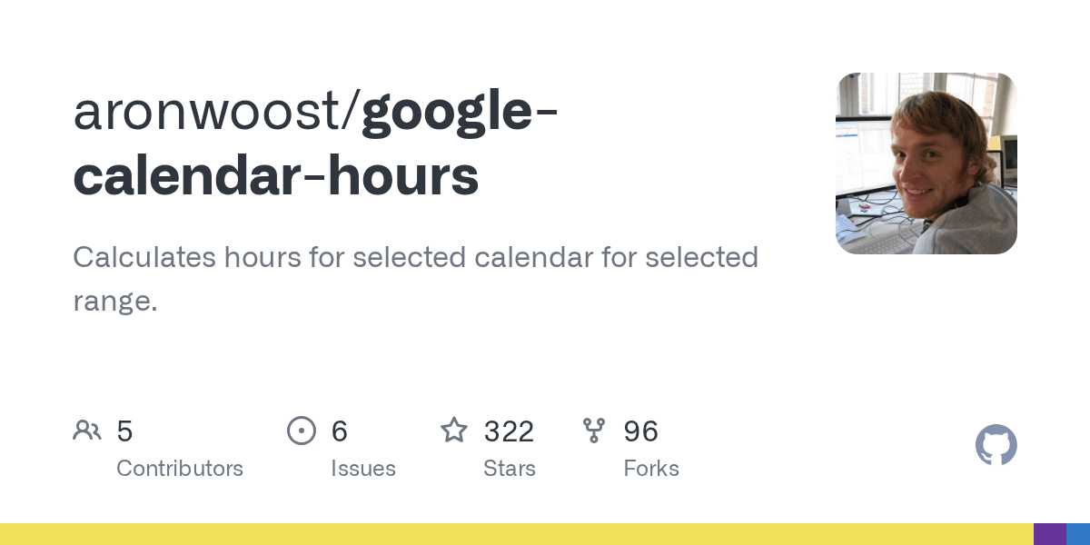Click the yellow language bar segment

[517, 534]
